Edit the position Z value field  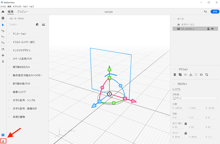212,108
